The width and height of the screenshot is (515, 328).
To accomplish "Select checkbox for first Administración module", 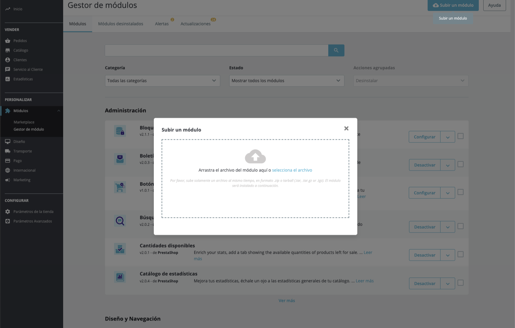I will [x=461, y=136].
